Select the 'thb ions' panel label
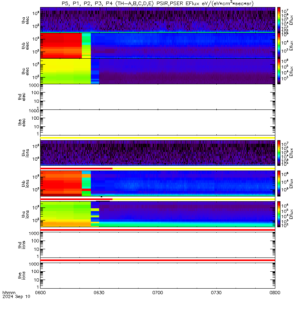This screenshot has width=295, height=315. (26, 183)
